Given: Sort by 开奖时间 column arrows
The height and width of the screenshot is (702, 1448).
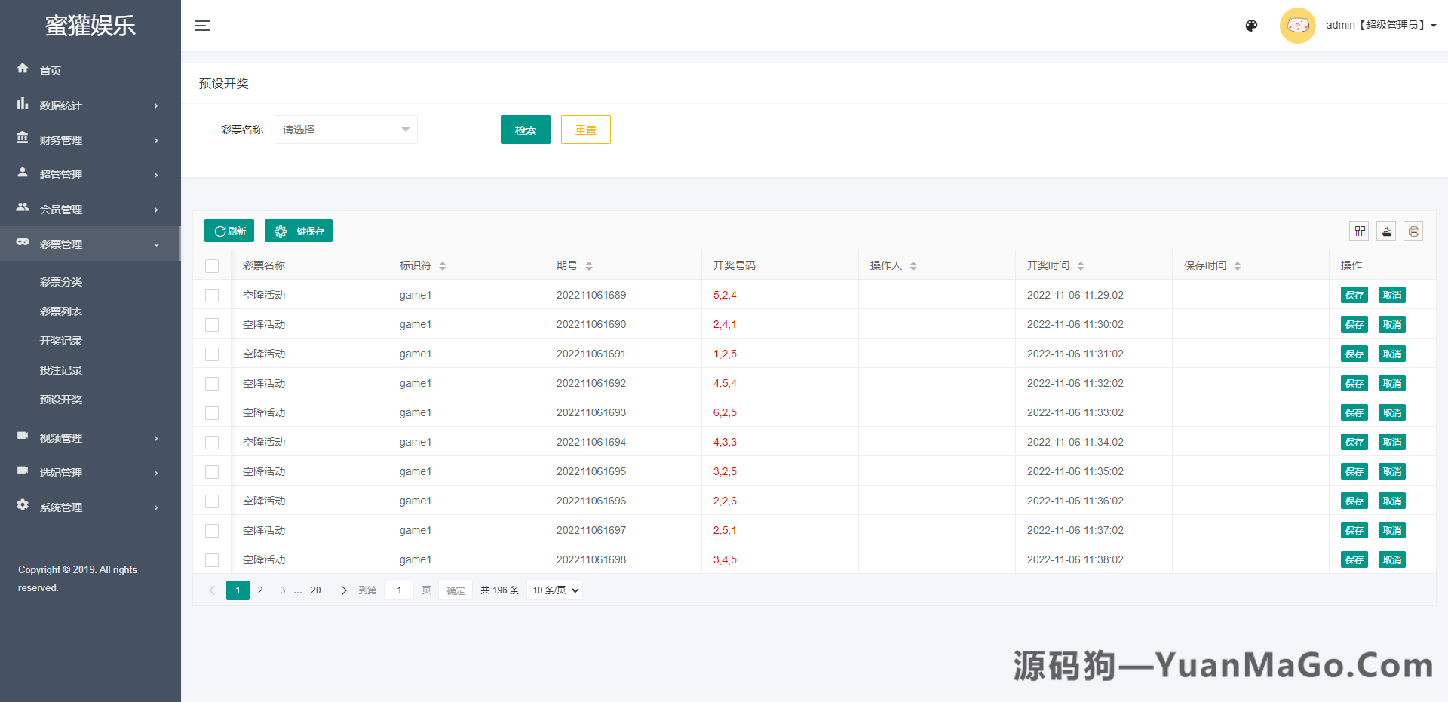Looking at the screenshot, I should click(1081, 266).
